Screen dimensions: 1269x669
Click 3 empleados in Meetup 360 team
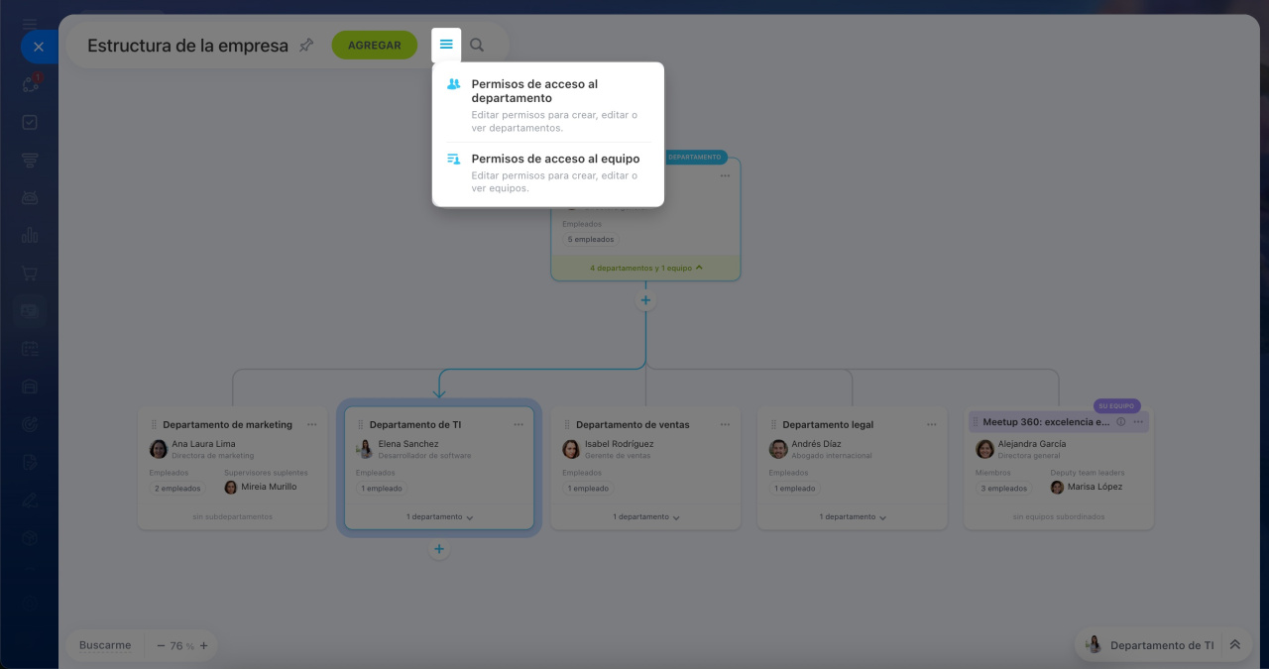[1003, 488]
